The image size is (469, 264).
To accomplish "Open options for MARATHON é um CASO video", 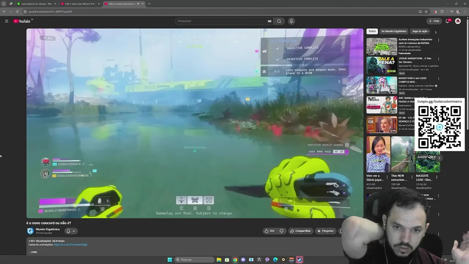I will pos(438,78).
